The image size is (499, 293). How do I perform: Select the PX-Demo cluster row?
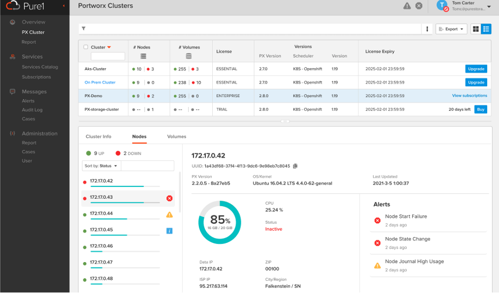click(285, 96)
